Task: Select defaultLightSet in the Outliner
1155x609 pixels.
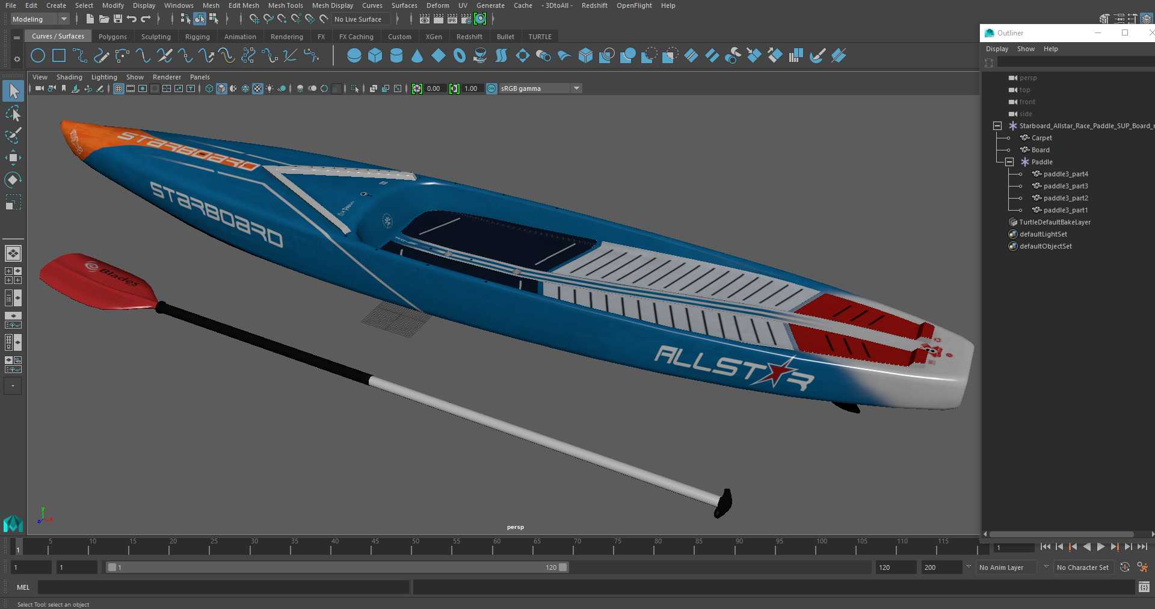Action: [x=1043, y=234]
